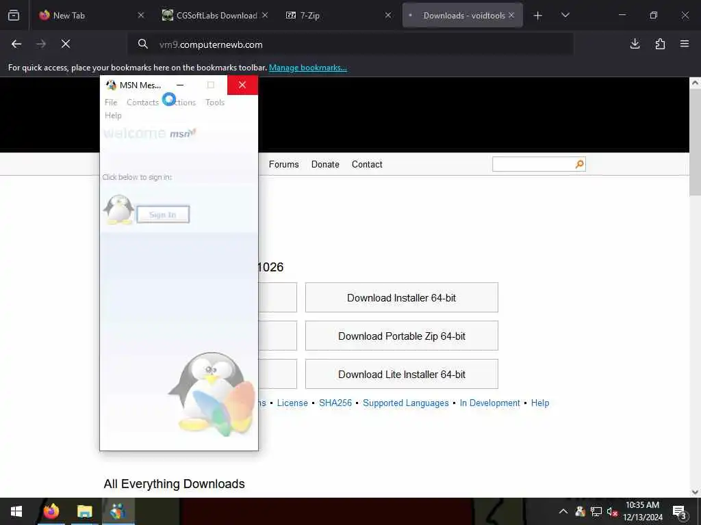Screen dimensions: 701x525
Task: Open the Windows Start menu
Action: tap(16, 511)
